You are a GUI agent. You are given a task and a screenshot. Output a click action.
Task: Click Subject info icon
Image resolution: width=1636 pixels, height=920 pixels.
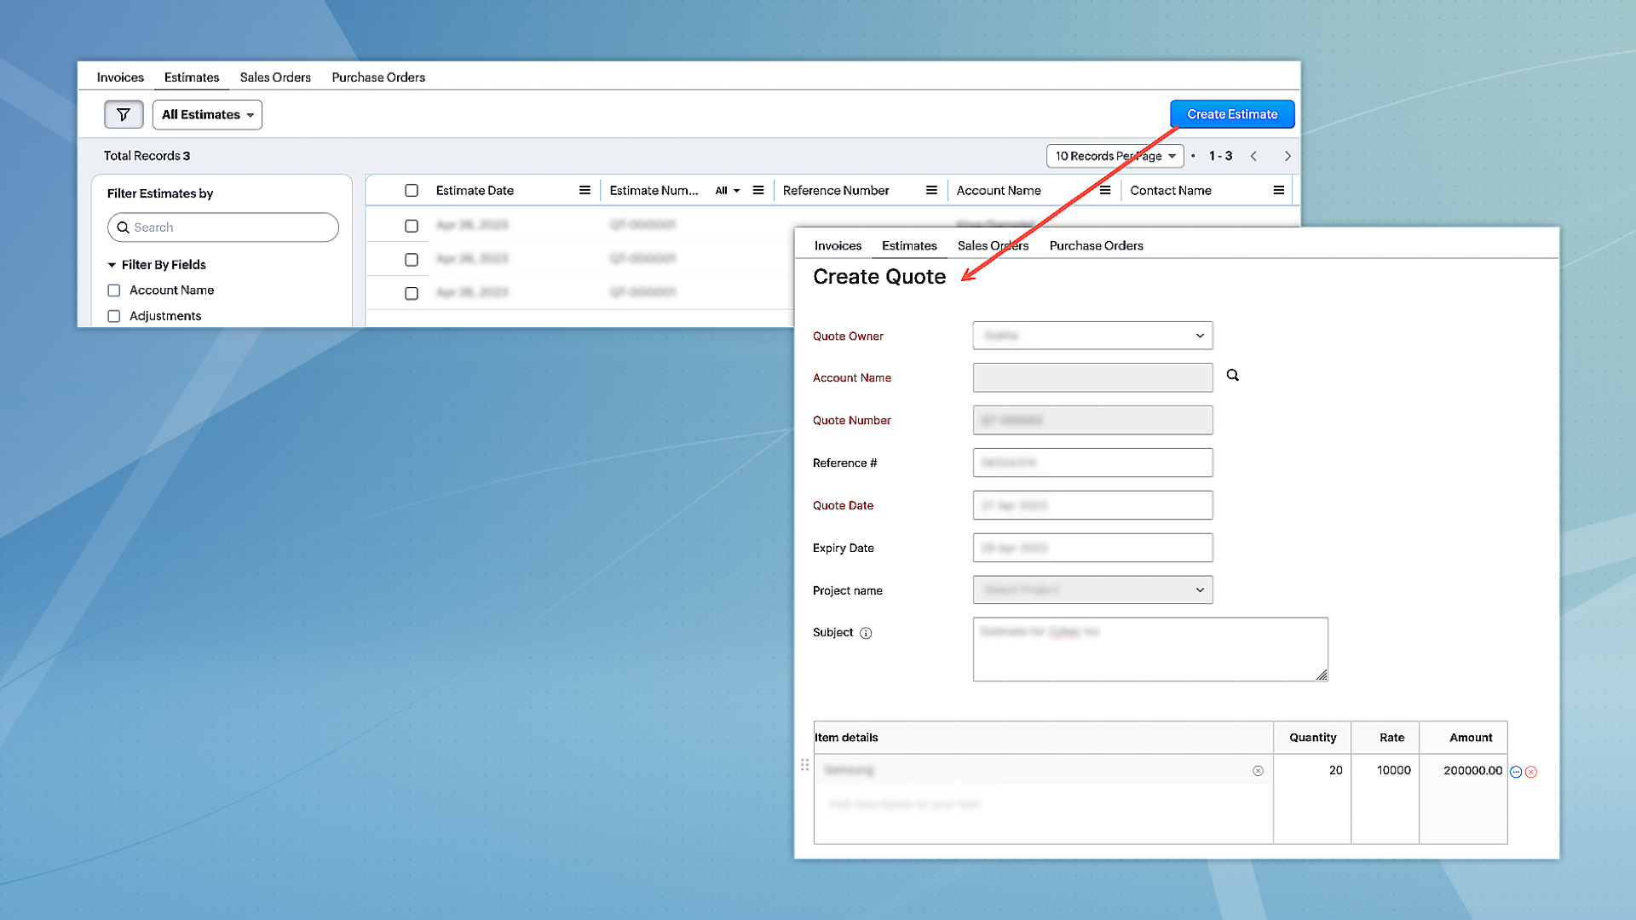(866, 633)
